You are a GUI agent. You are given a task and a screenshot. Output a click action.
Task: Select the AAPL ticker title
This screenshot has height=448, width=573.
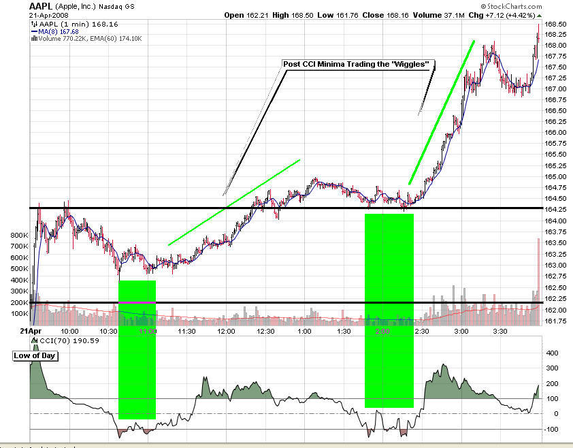[x=41, y=6]
